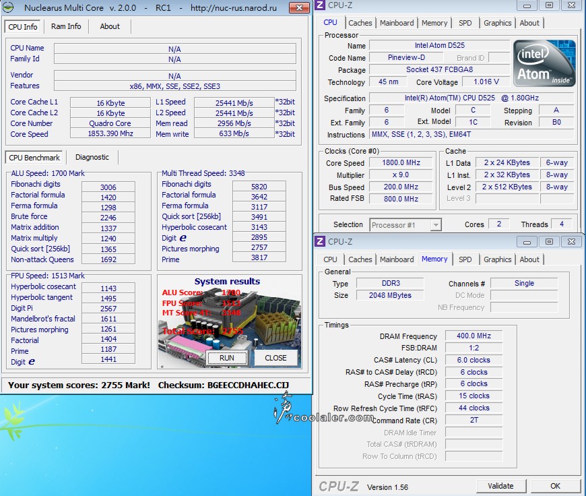
Task: Click Mem read value 2956 Mb/s
Action: click(234, 123)
